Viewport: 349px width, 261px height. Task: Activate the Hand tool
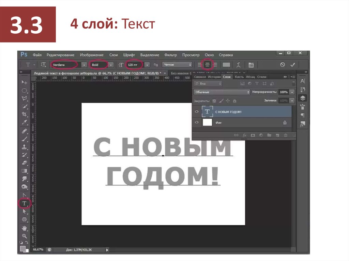[x=24, y=228]
